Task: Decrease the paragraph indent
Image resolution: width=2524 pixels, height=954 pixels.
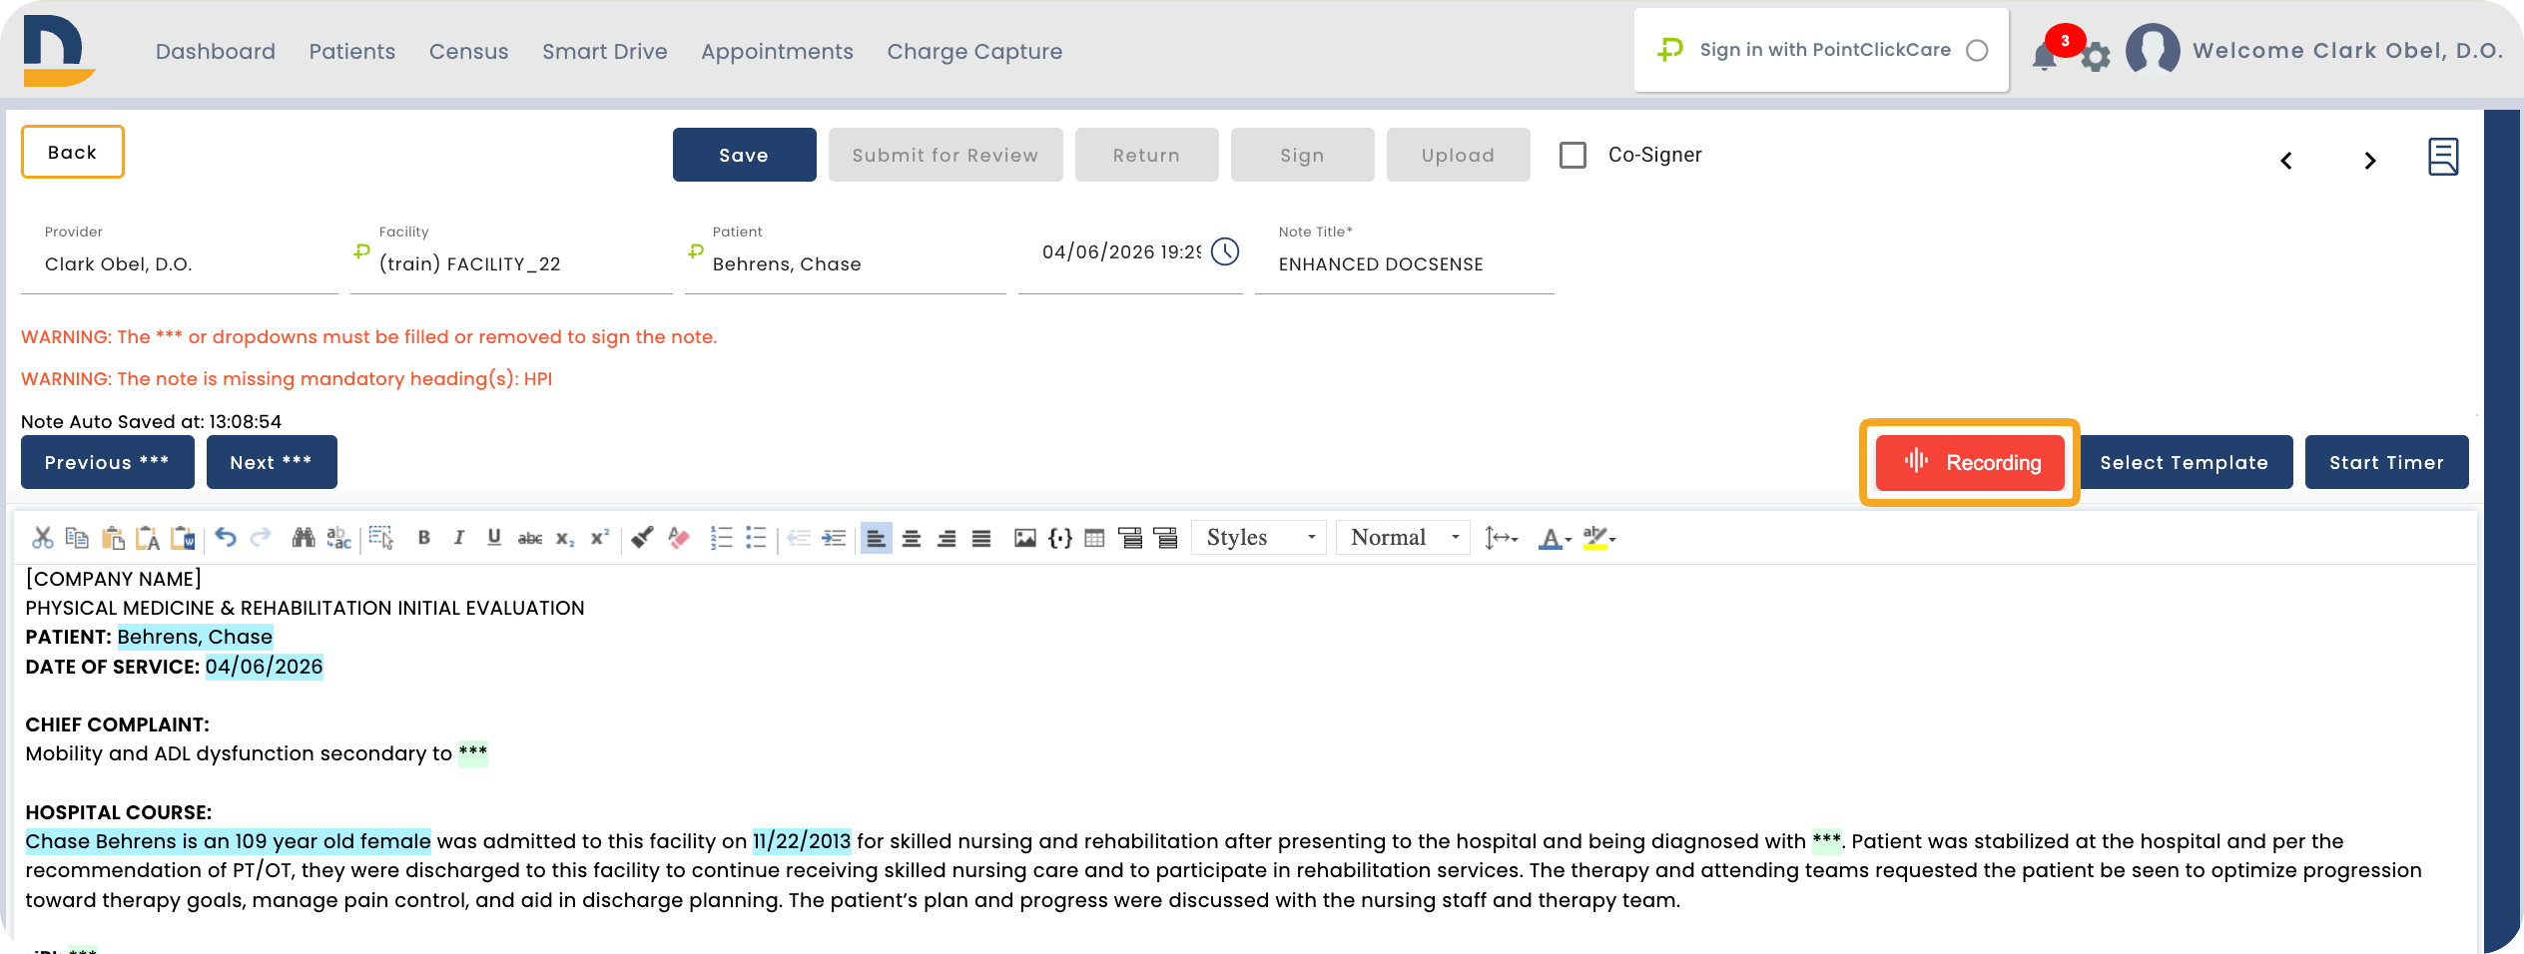Action: click(799, 538)
